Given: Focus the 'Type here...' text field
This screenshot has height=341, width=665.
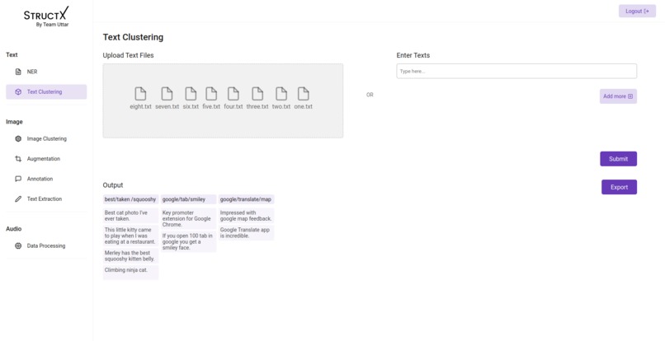Looking at the screenshot, I should coord(516,71).
